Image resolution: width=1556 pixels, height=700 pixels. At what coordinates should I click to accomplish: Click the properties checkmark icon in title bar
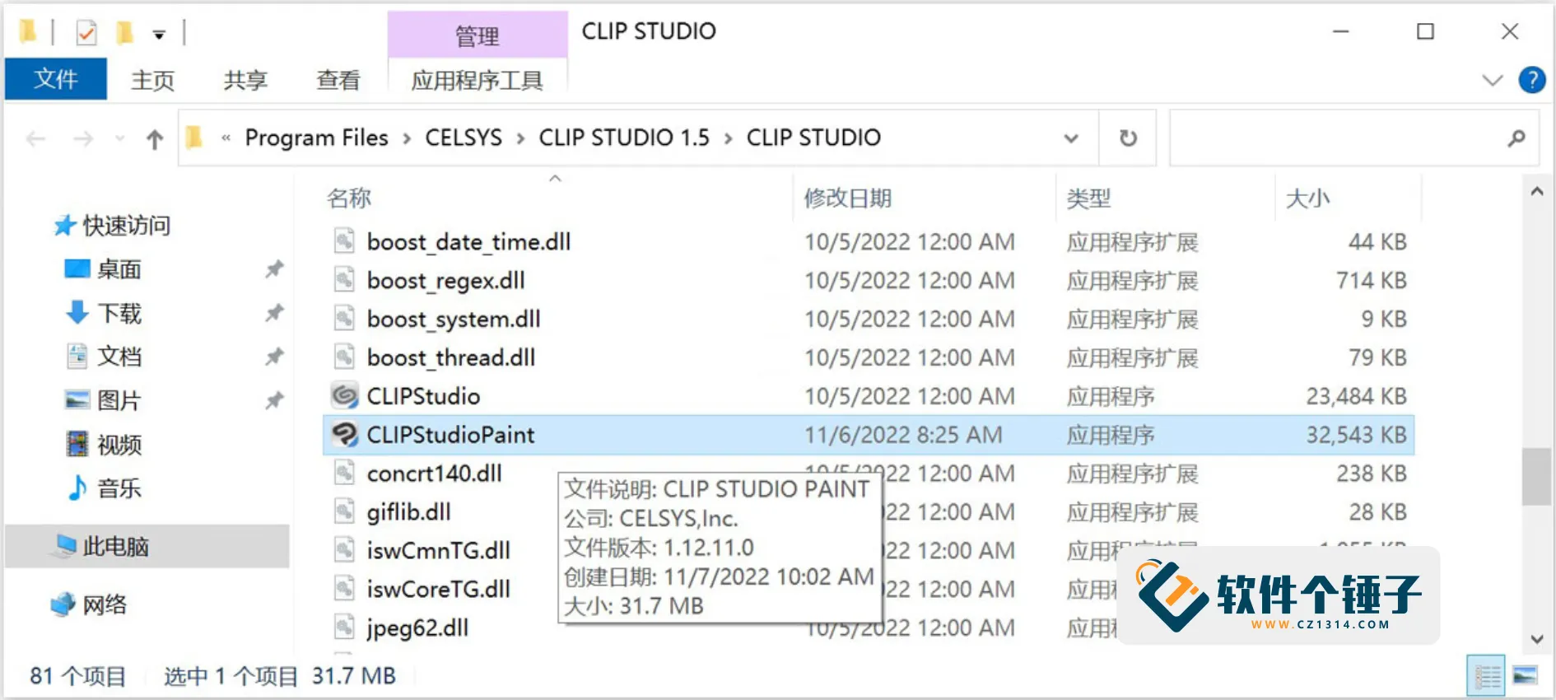pyautogui.click(x=86, y=33)
